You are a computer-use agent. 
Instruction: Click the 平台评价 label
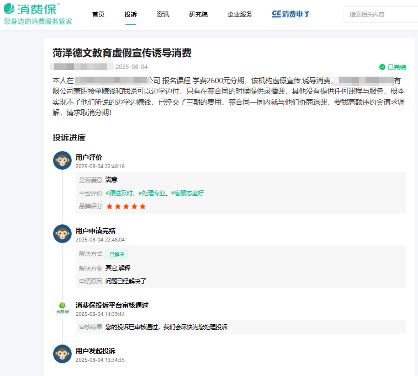tap(91, 193)
